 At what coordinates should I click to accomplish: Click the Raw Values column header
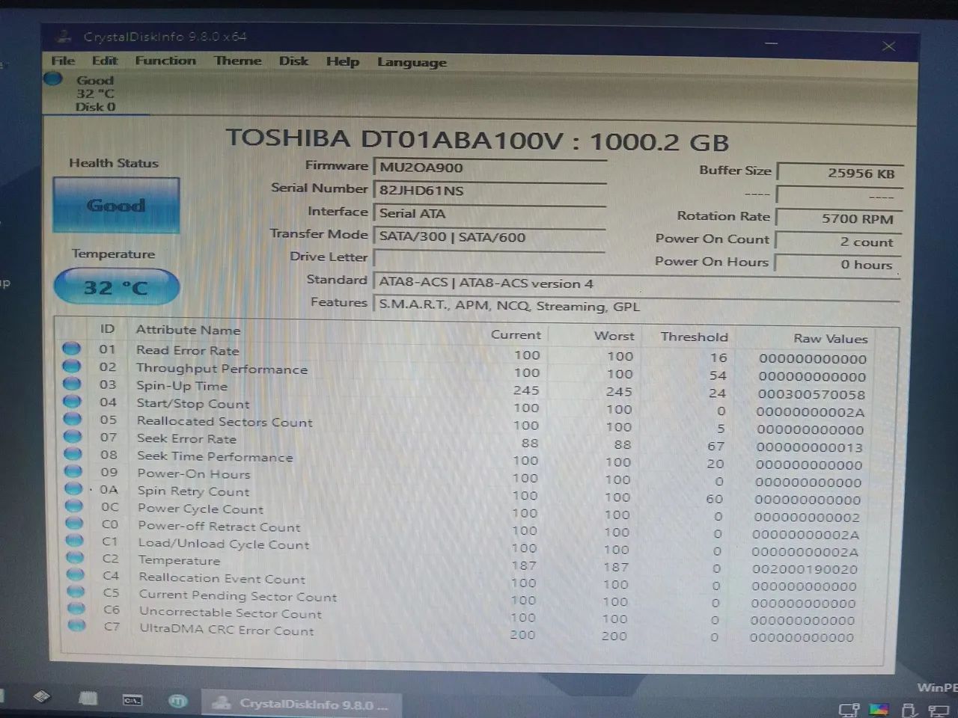(x=831, y=339)
